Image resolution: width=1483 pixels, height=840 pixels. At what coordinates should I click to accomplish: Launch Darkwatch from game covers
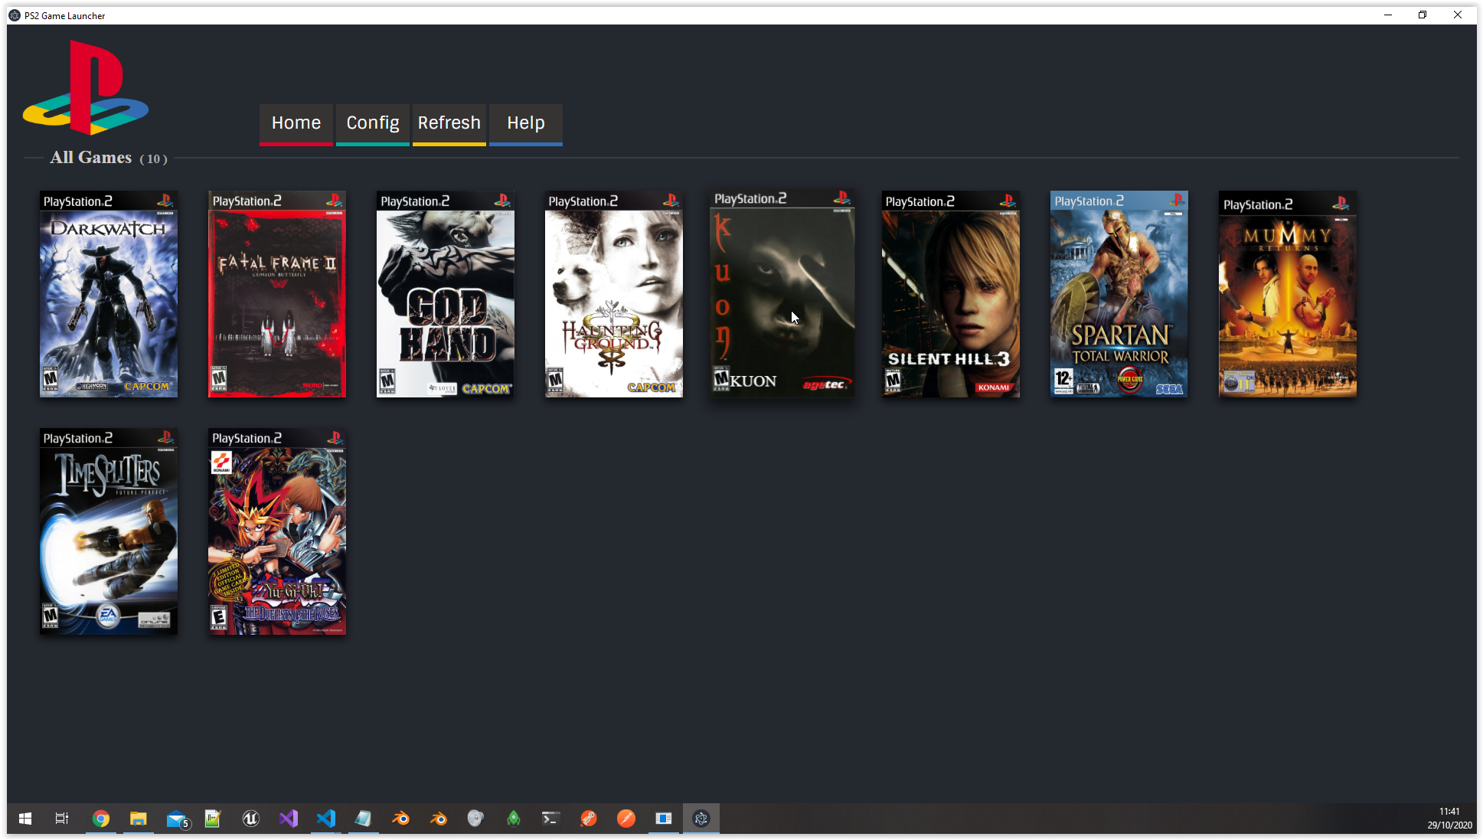109,294
